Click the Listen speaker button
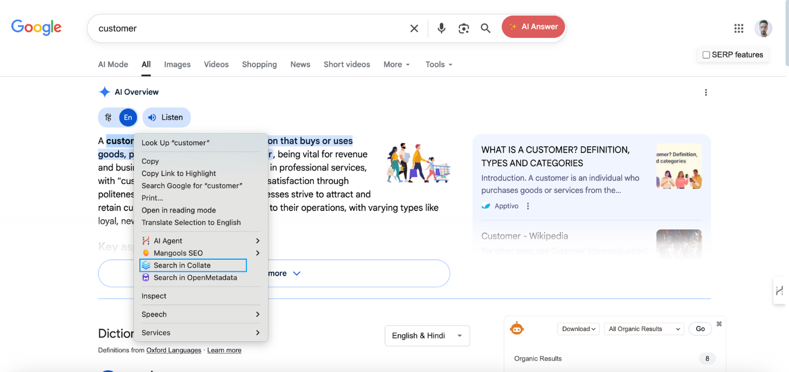The width and height of the screenshot is (789, 372). 166,117
